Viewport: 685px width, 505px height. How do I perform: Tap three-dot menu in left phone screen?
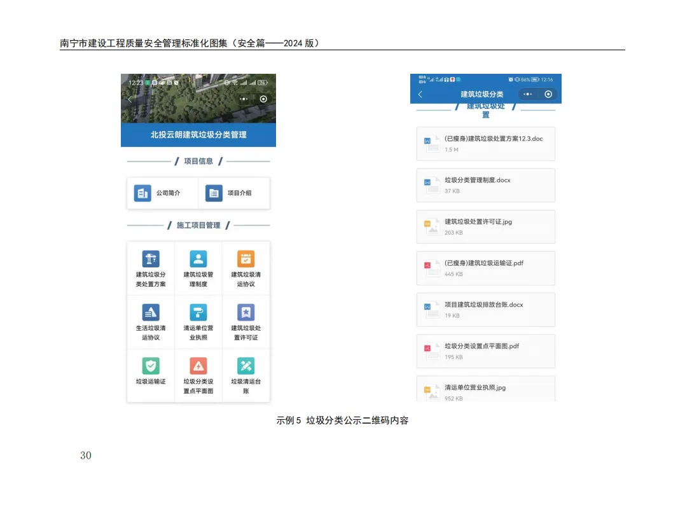point(244,99)
